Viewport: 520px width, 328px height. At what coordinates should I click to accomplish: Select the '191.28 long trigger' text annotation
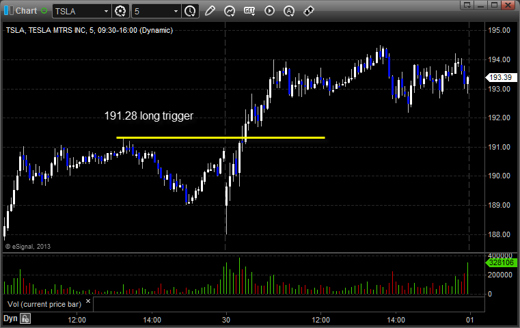pyautogui.click(x=148, y=115)
